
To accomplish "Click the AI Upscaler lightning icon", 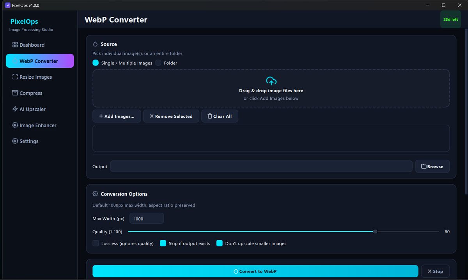I will pyautogui.click(x=15, y=109).
